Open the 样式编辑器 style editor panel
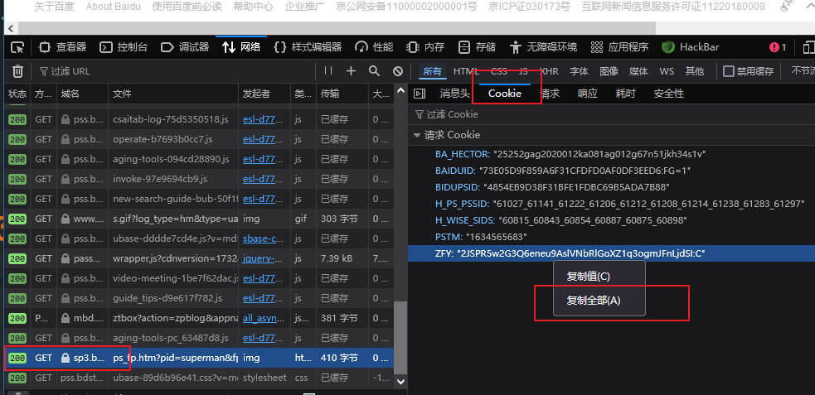The width and height of the screenshot is (815, 395). 308,47
